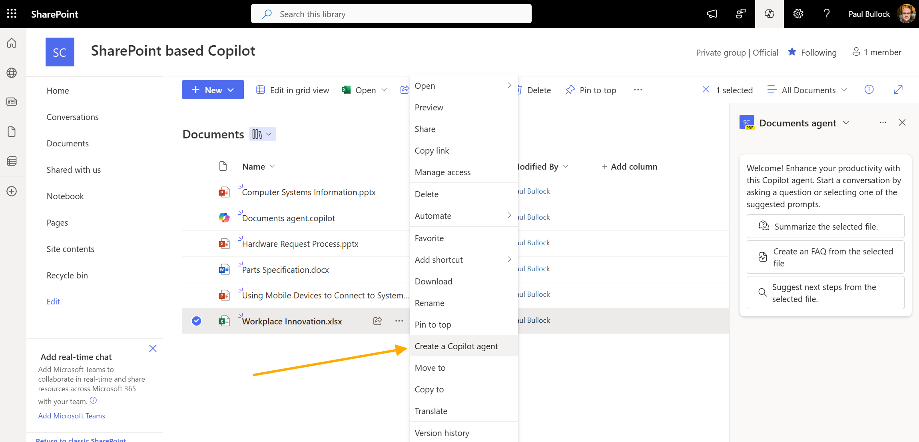The width and height of the screenshot is (919, 442).
Task: Switch to the Conversations navigation item
Action: pos(72,117)
